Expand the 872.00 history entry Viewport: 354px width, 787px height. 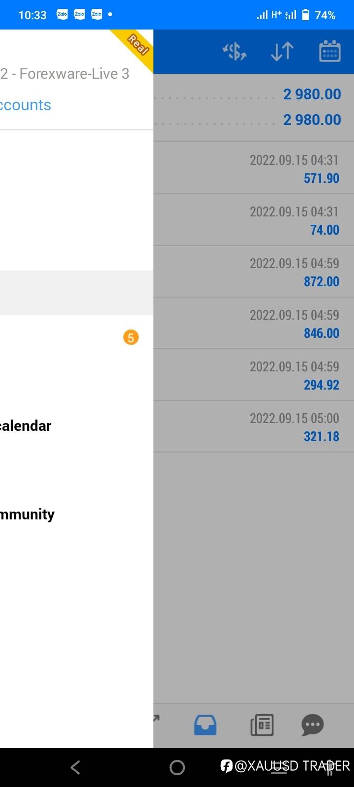[254, 272]
